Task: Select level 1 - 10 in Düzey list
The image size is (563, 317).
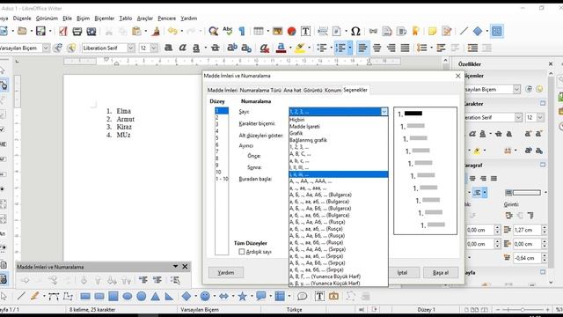Action: click(222, 179)
